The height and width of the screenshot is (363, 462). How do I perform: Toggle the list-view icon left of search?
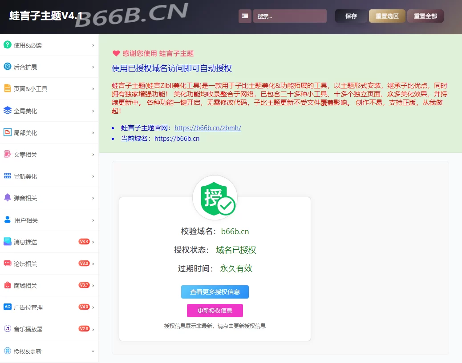[x=245, y=16]
